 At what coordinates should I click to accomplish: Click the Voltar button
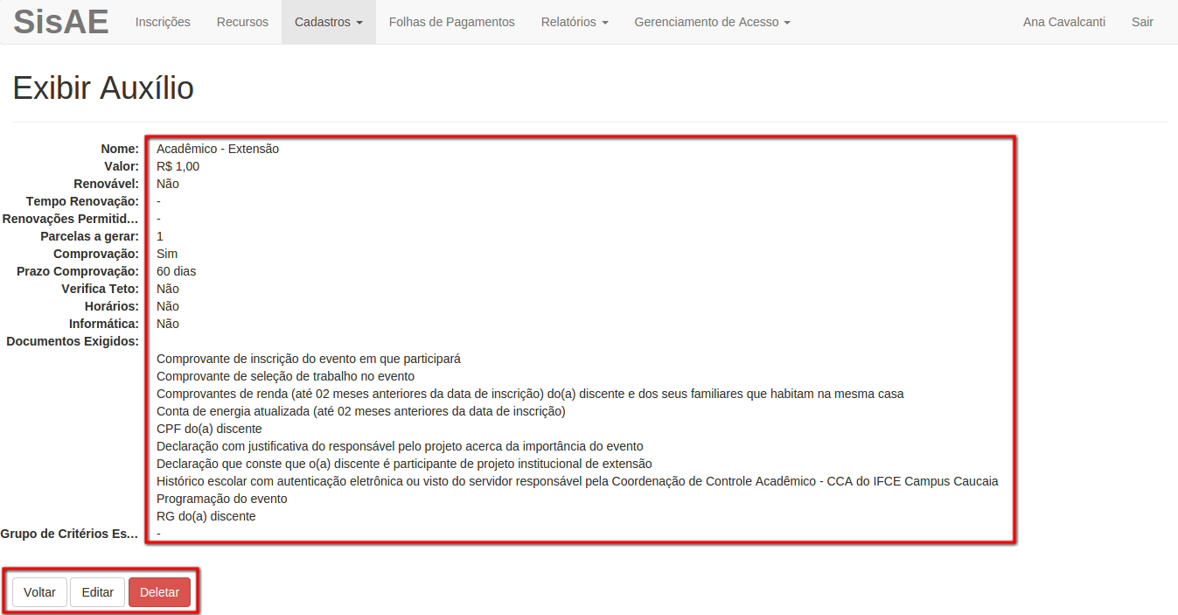coord(39,592)
